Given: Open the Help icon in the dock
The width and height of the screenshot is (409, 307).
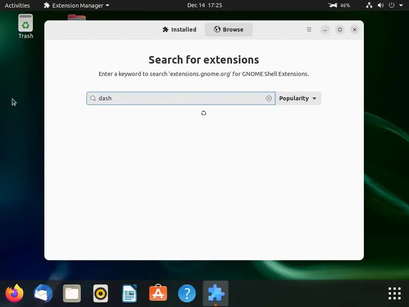Looking at the screenshot, I should click(187, 293).
